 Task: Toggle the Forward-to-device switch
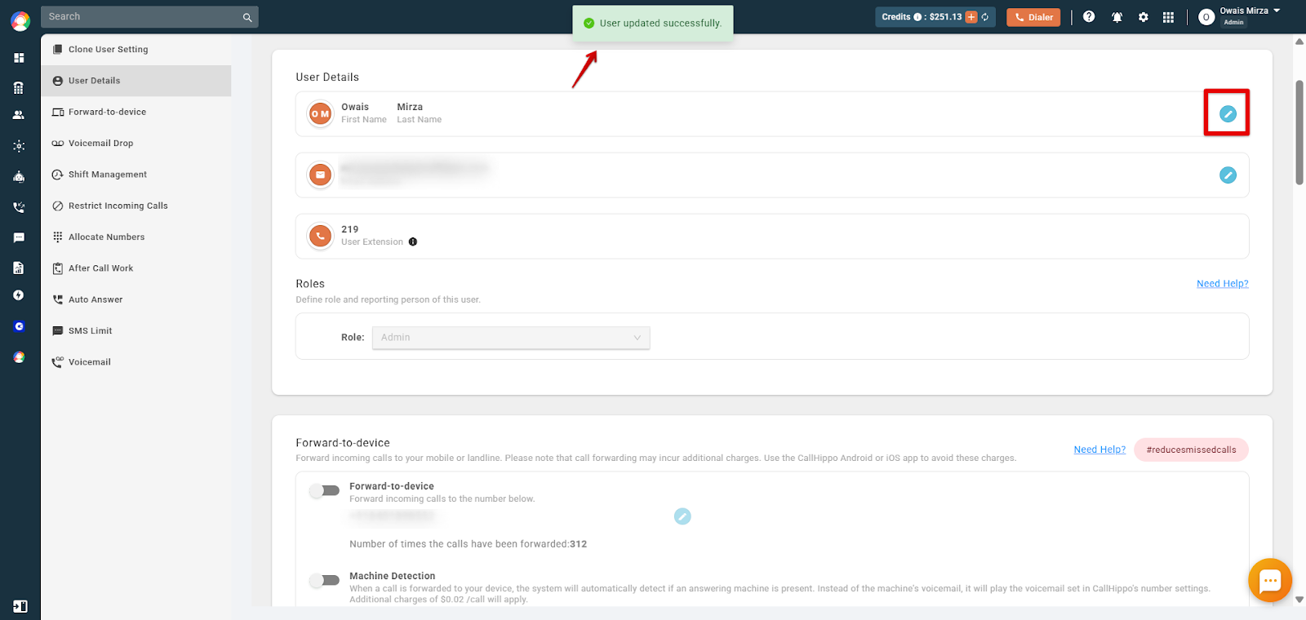(325, 490)
